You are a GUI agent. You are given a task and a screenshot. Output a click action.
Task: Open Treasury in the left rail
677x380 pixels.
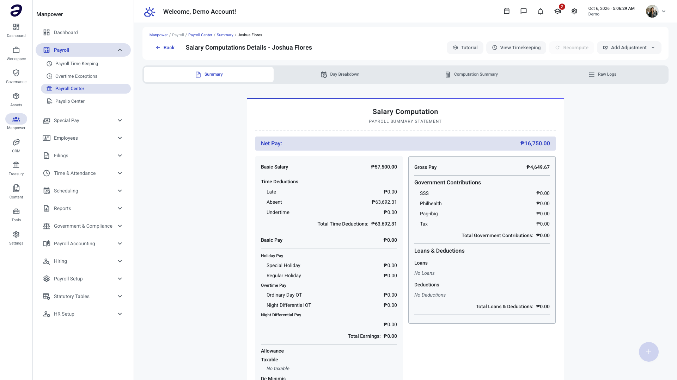[x=16, y=169]
